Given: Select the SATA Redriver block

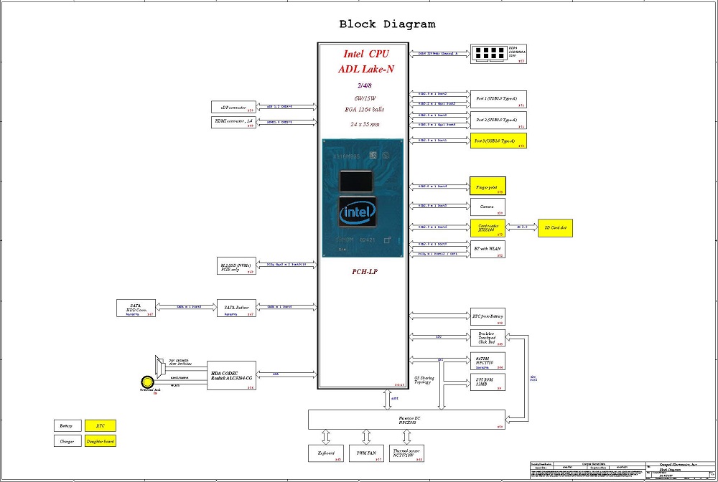Looking at the screenshot, I should click(x=236, y=308).
